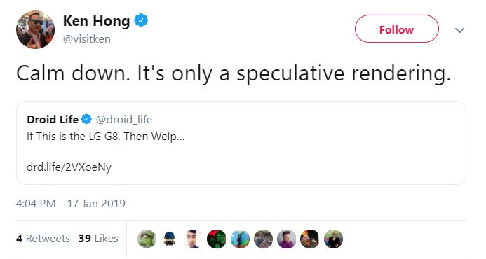The width and height of the screenshot is (486, 259).
Task: Open the drd.life/2VXoeNy link
Action: pyautogui.click(x=69, y=167)
